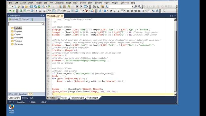Screen dimensions: 206x116
Task: Switch to Vertical Split view
Action: point(92,98)
